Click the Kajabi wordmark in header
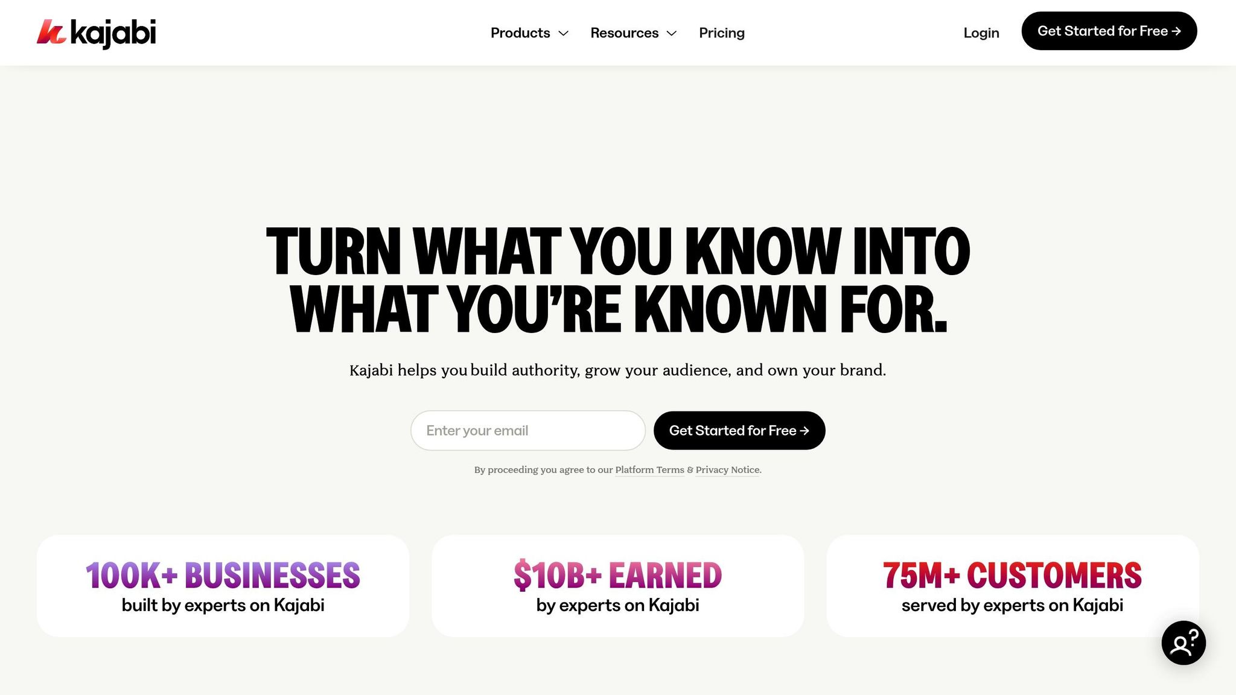Image resolution: width=1236 pixels, height=695 pixels. pyautogui.click(x=113, y=33)
